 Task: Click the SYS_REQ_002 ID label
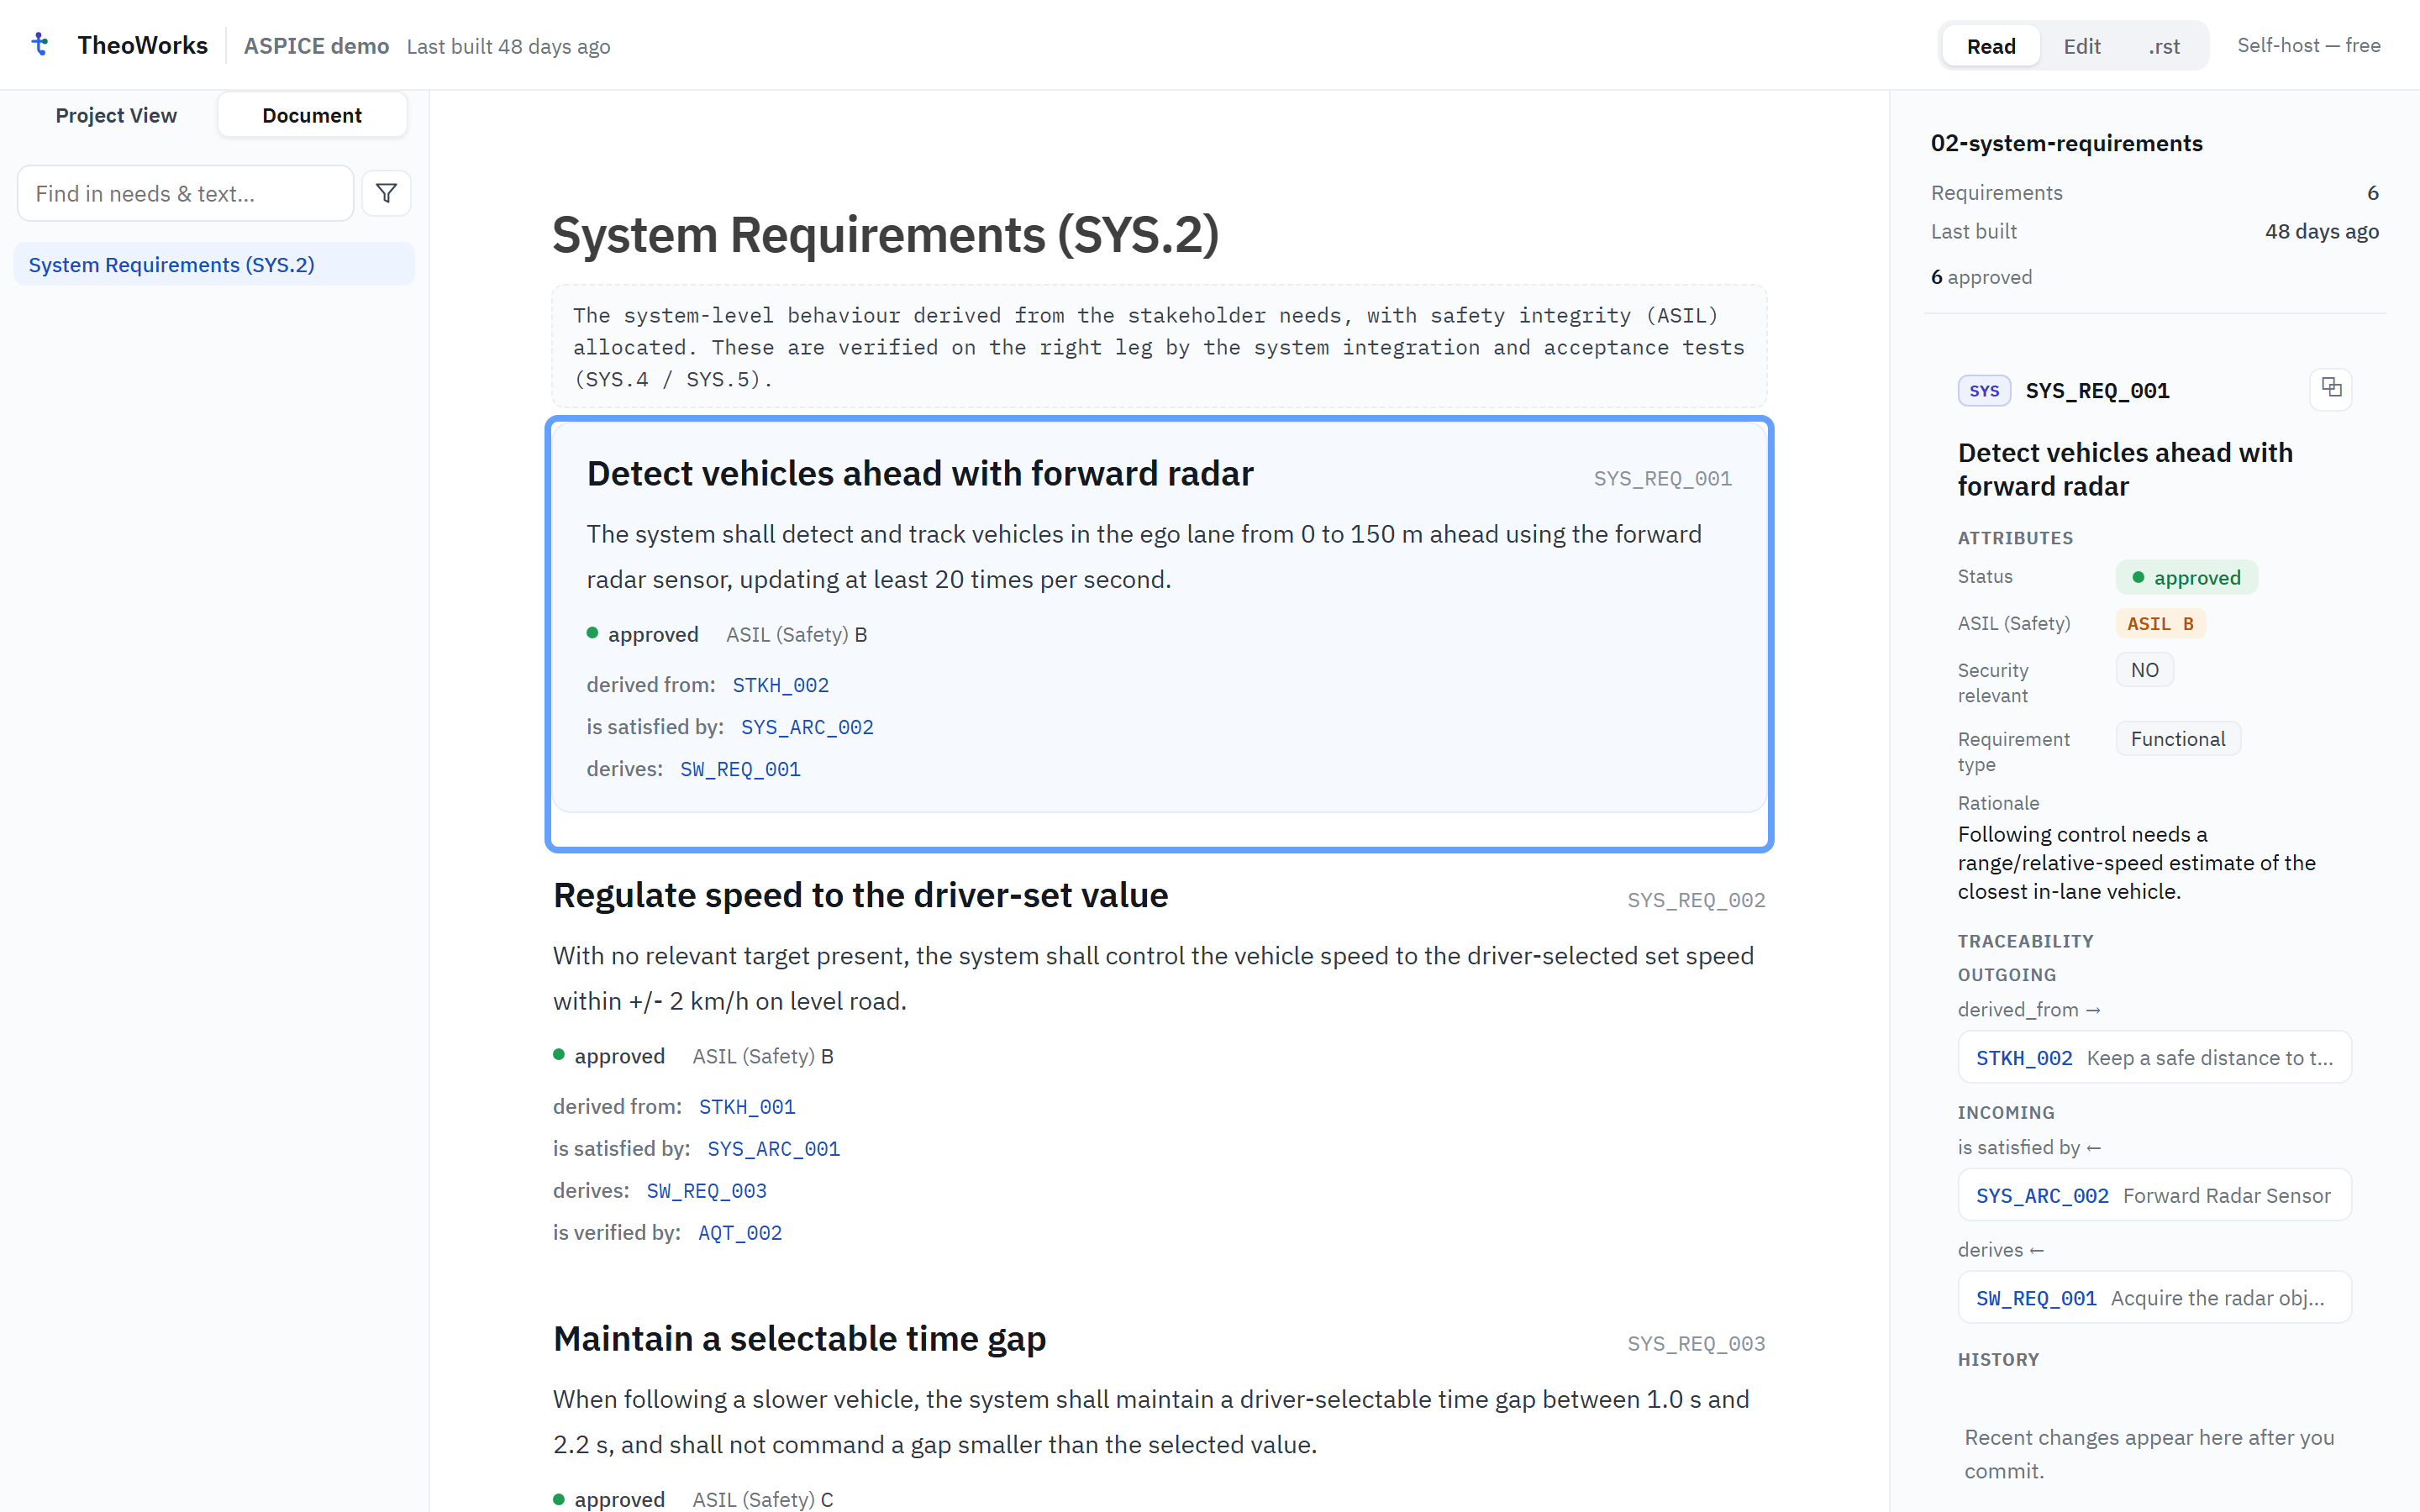click(1696, 900)
